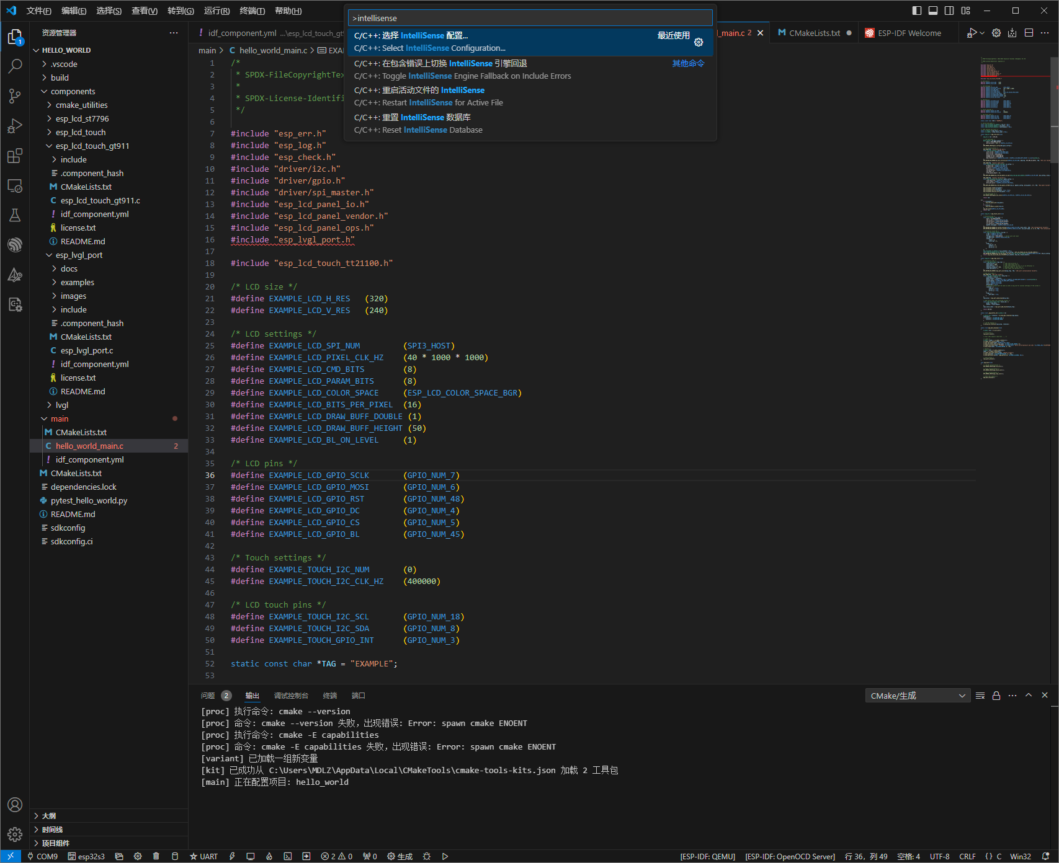Click the COM9 port selector in status bar
This screenshot has width=1059, height=863.
[x=42, y=856]
